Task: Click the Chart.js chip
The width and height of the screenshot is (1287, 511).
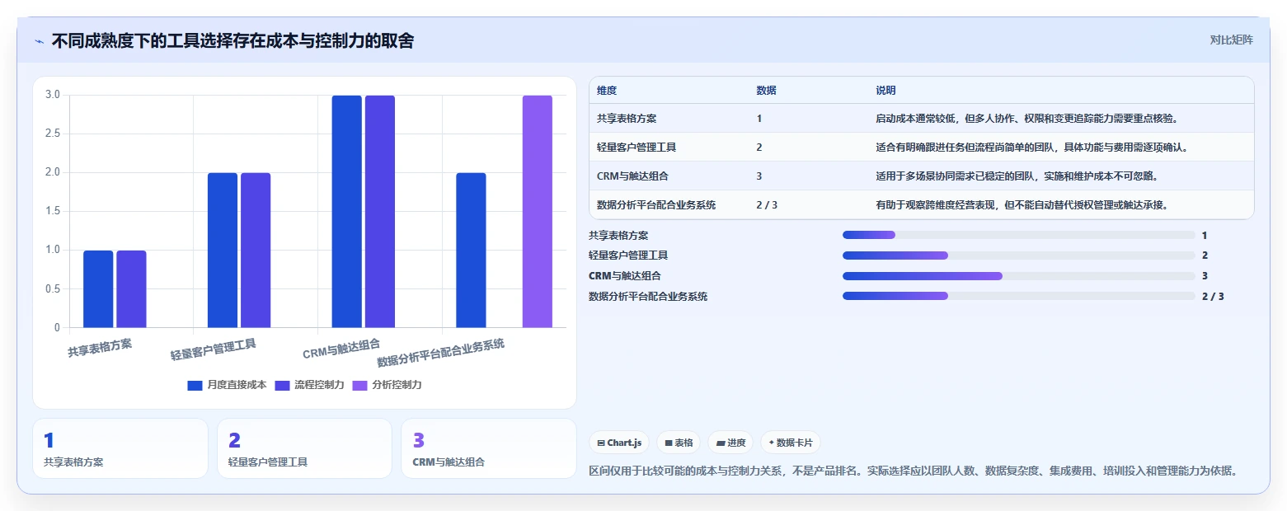Action: 618,443
